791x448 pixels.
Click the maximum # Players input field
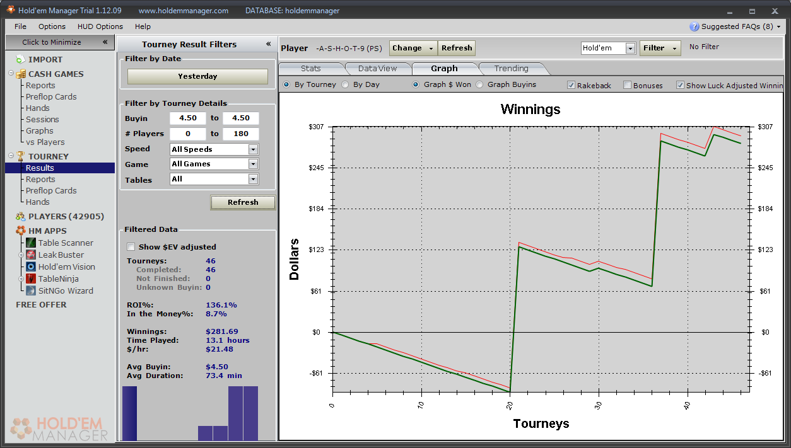[240, 134]
